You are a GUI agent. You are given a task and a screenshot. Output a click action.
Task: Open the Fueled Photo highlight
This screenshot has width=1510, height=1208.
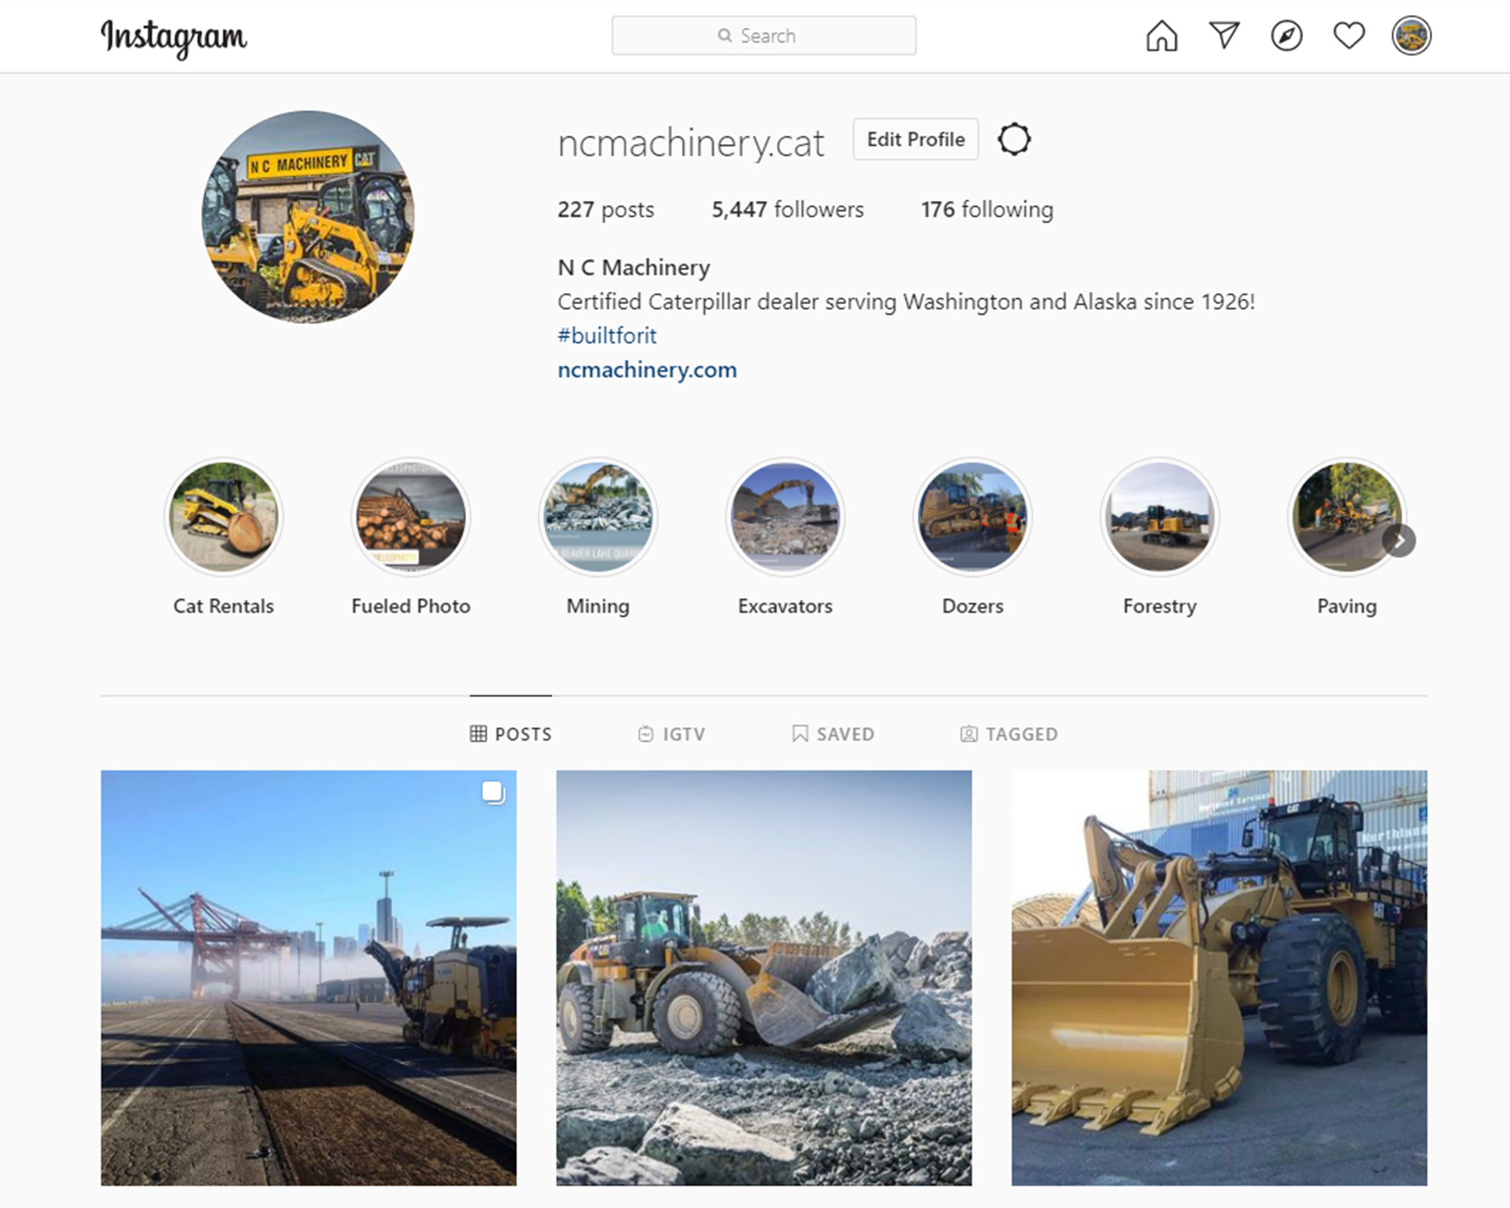point(411,517)
